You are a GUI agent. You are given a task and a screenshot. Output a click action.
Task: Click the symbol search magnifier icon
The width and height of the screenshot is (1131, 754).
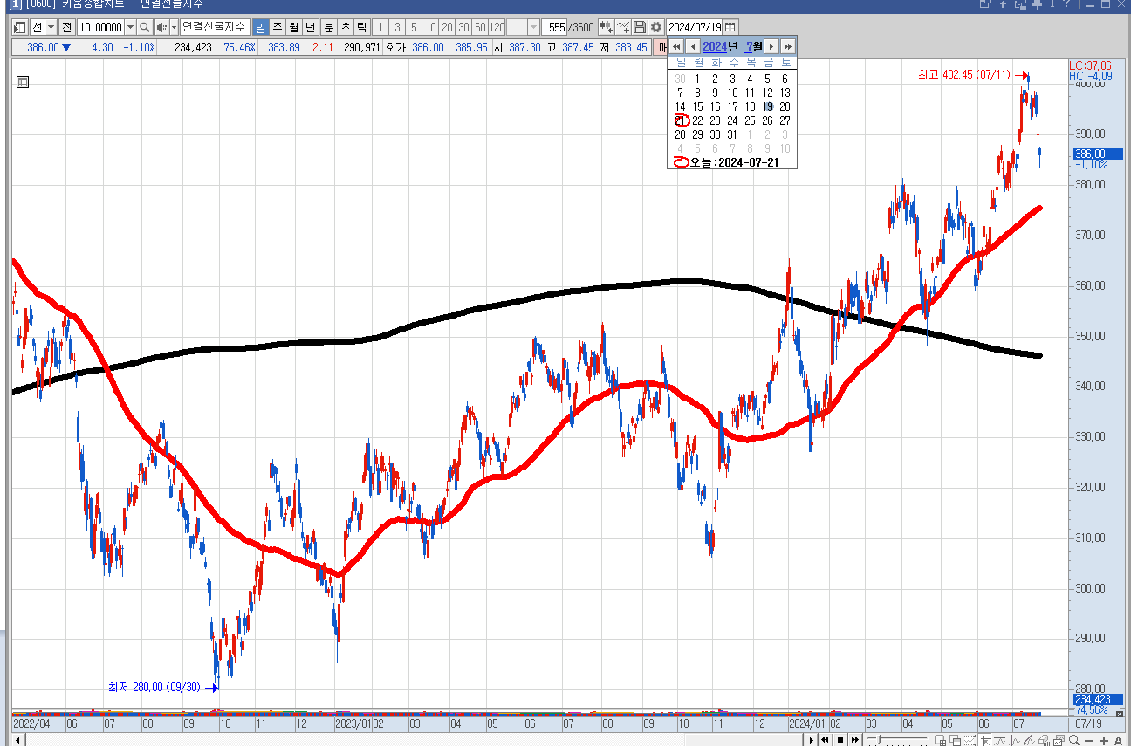[145, 27]
